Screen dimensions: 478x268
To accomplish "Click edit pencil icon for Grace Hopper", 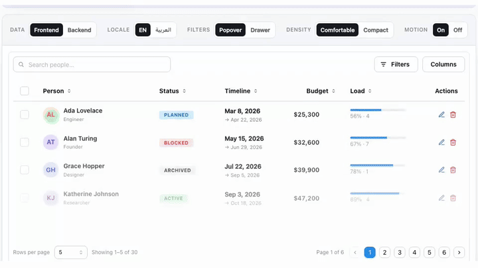I will point(441,170).
